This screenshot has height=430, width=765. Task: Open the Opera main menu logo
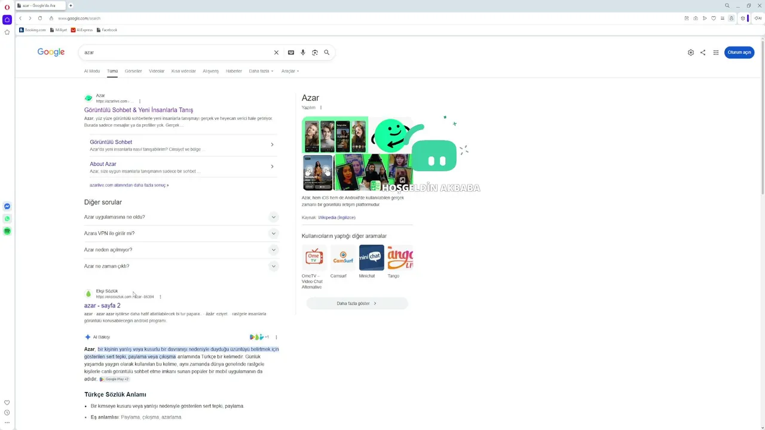coord(7,7)
